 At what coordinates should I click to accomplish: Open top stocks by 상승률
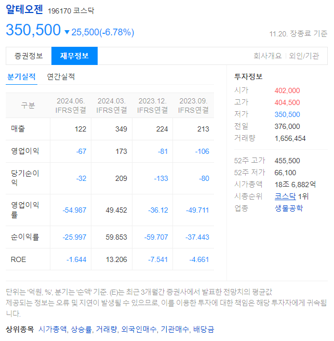(x=82, y=329)
